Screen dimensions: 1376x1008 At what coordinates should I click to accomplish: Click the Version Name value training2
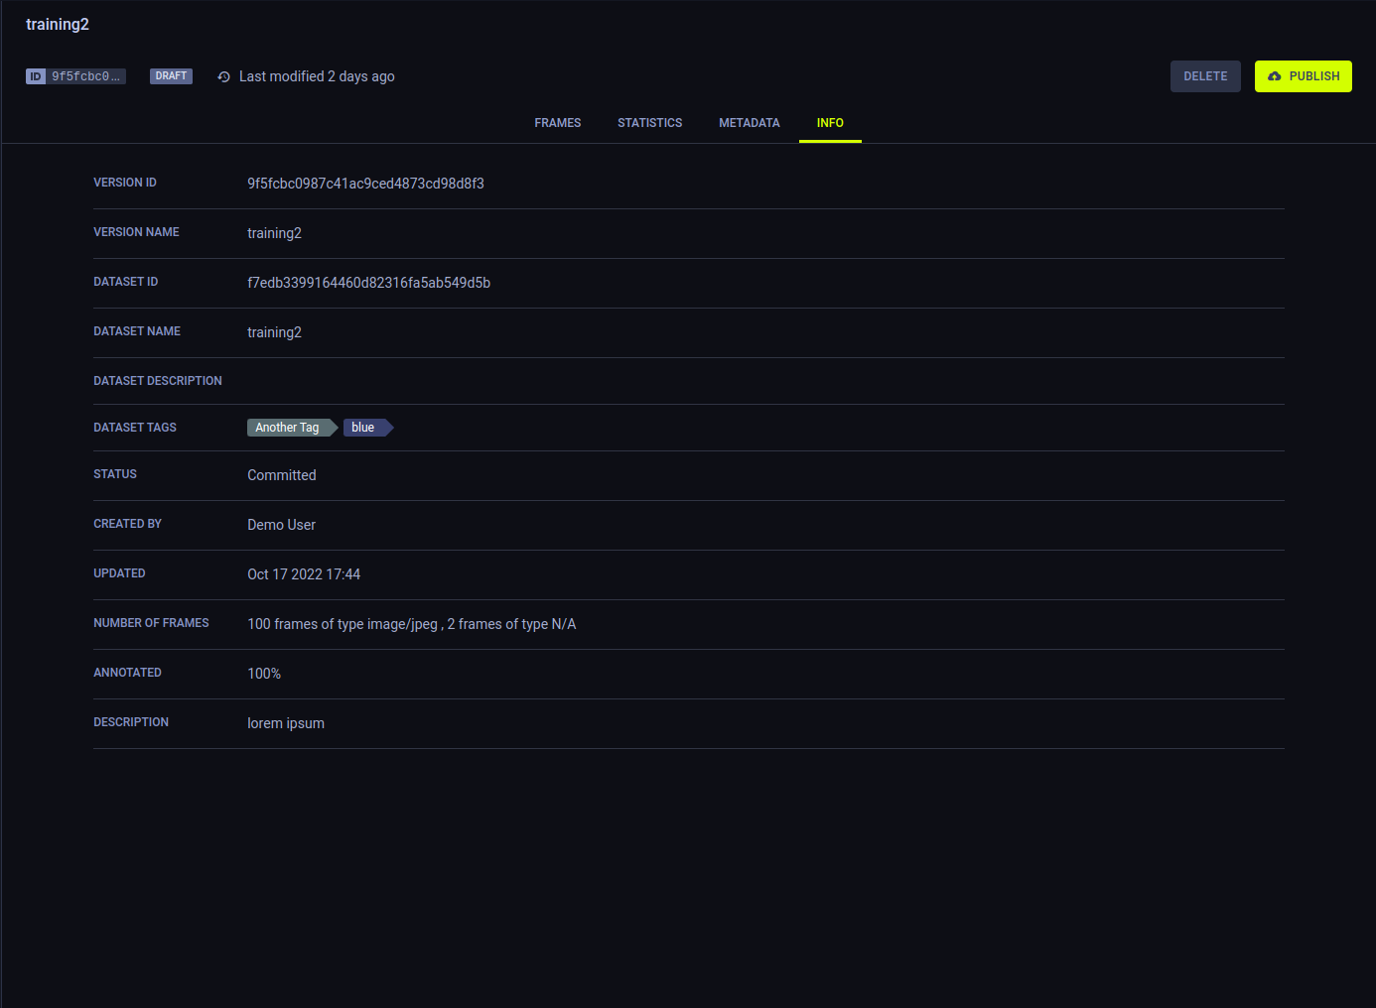click(274, 233)
